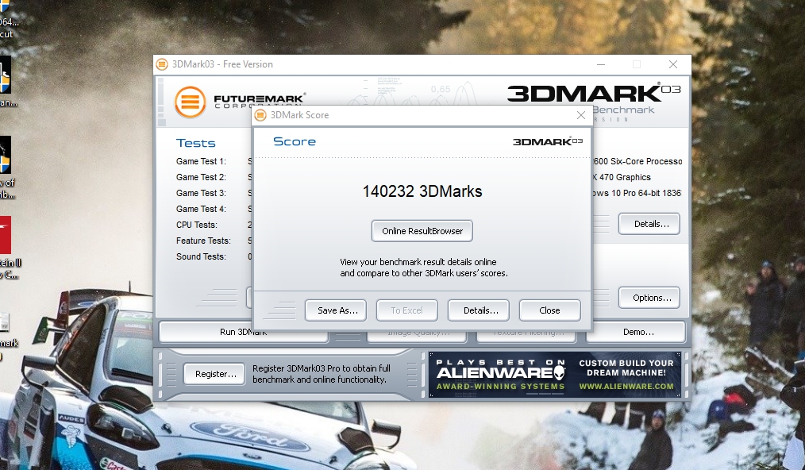Click the Sound Tests label
The image size is (805, 470).
[x=201, y=256]
